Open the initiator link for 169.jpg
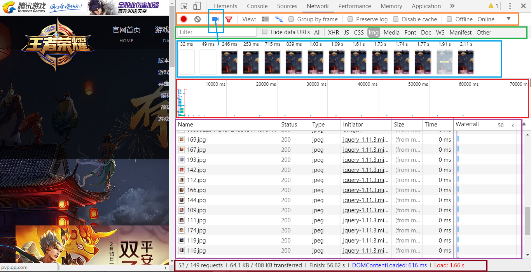 click(x=365, y=140)
